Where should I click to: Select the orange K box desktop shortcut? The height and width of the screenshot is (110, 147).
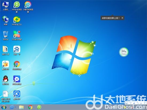pyautogui.click(x=6, y=65)
